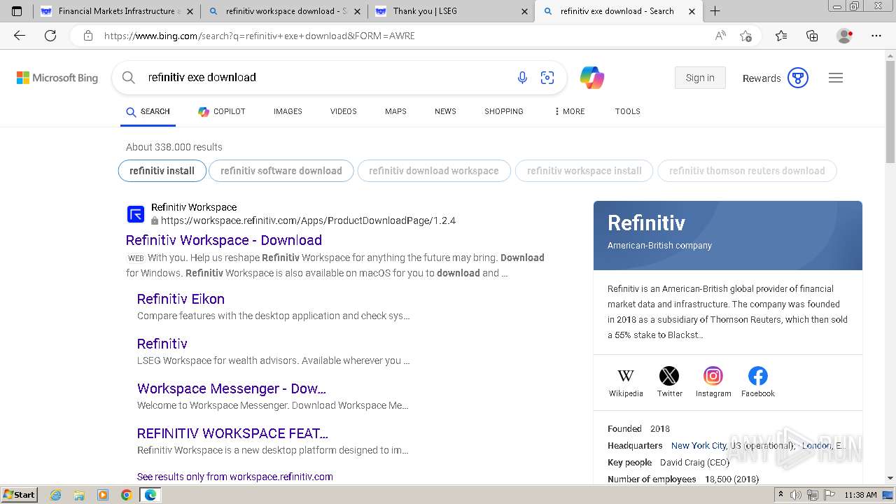Click the Refinitiv Workspace site favicon

point(135,213)
